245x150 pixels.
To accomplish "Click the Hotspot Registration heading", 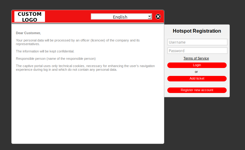I will click(x=197, y=31).
